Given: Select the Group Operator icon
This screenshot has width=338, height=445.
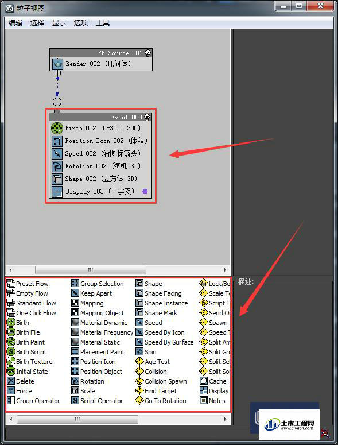Looking at the screenshot, I should 11,401.
